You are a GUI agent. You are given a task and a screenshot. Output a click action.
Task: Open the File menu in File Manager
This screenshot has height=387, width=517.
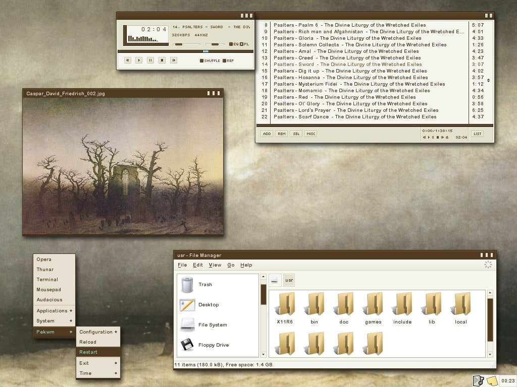[x=182, y=265]
